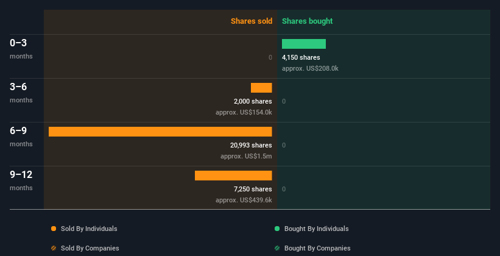The image size is (500, 256).
Task: Click the zero sold value in 0–3 months row
Action: click(270, 57)
